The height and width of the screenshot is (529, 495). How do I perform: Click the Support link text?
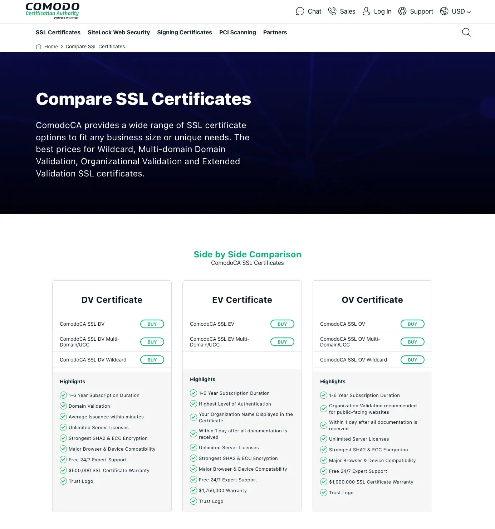click(421, 11)
